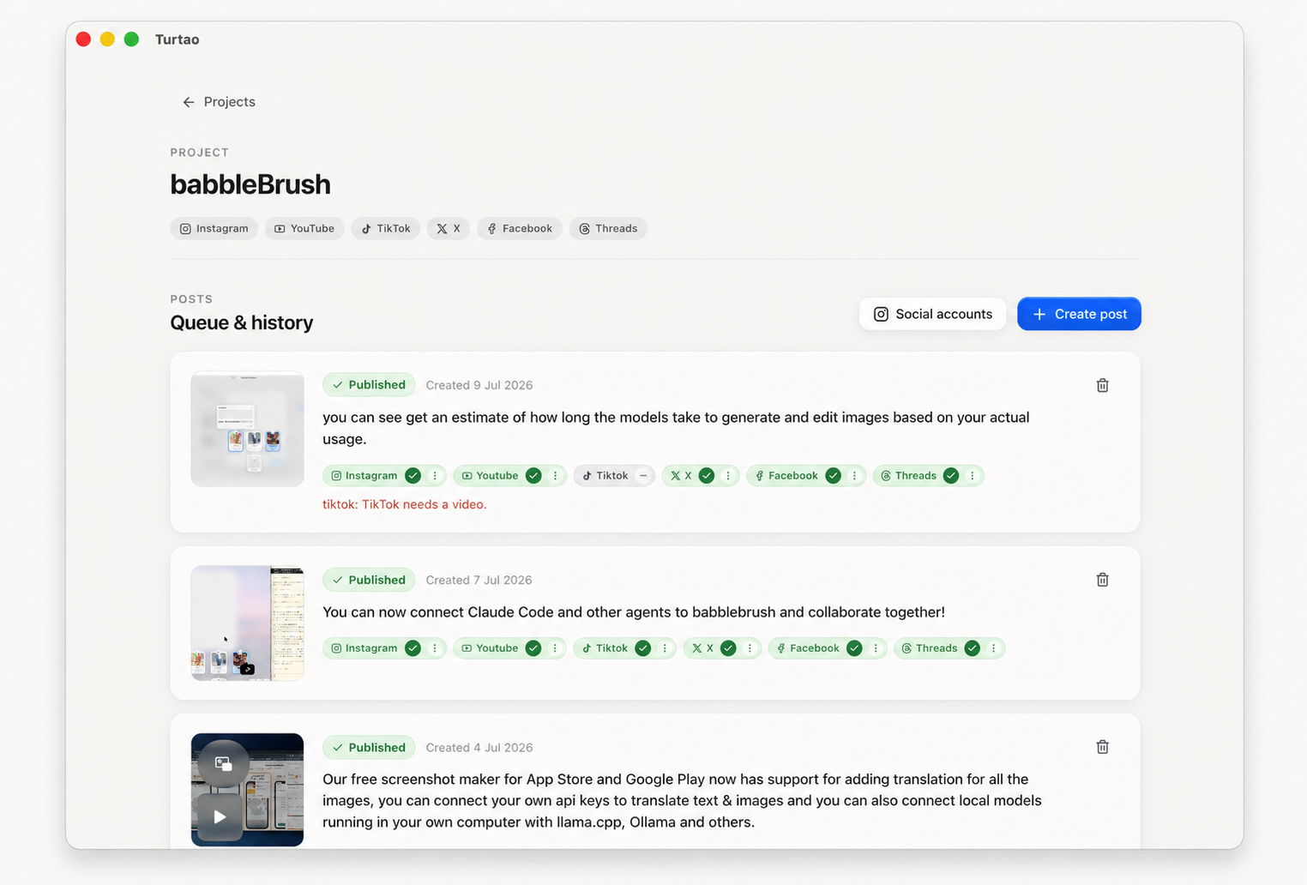Viewport: 1307px width, 885px height.
Task: Click the error 'tiktok: TikTok needs a video.'
Action: coord(405,505)
